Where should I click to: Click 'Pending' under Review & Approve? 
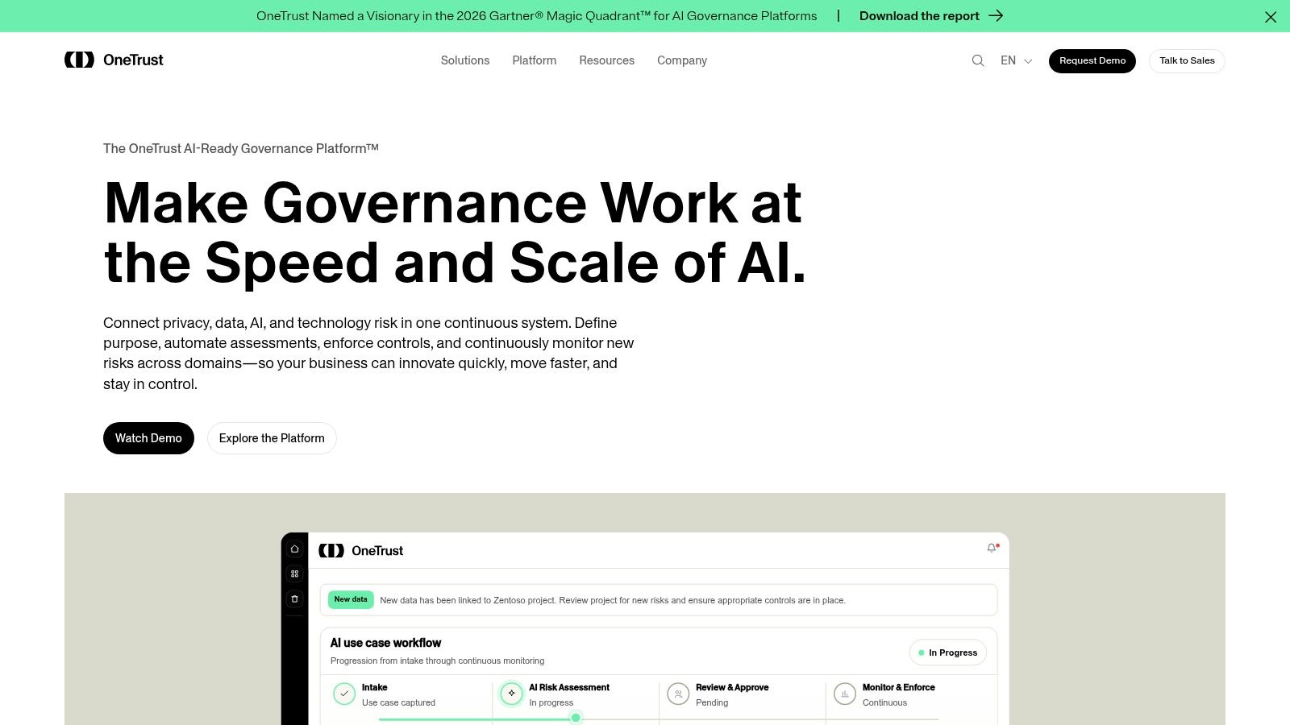pos(712,702)
